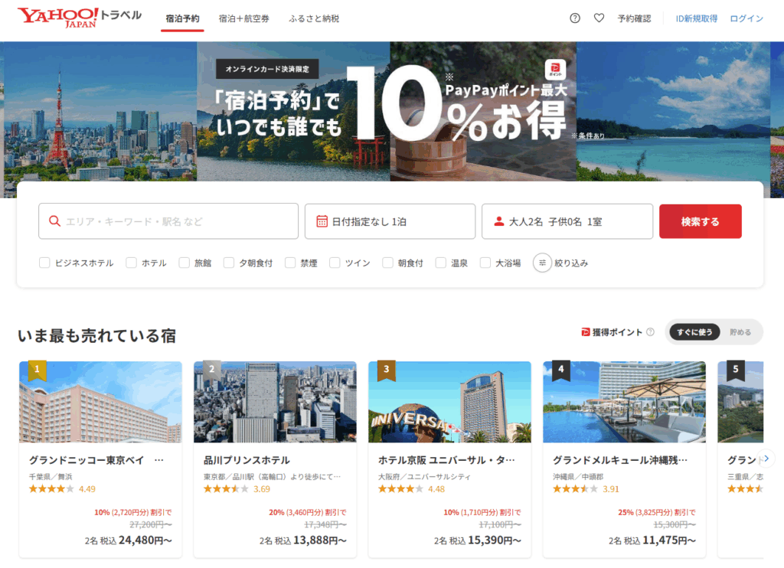Click the area keyword search input field
This screenshot has height=568, width=784.
tap(168, 221)
